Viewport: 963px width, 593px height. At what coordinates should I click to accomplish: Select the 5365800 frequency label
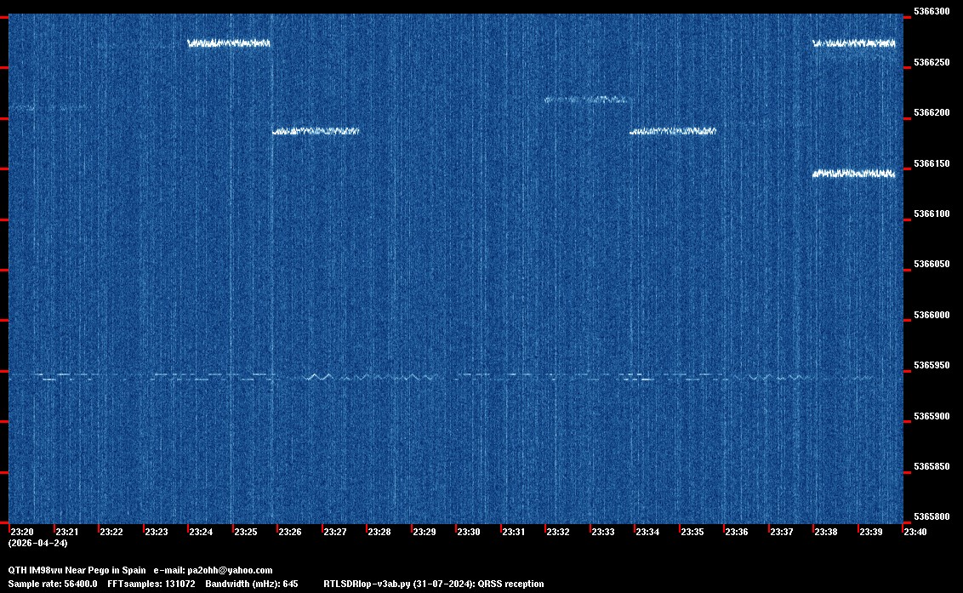click(931, 517)
